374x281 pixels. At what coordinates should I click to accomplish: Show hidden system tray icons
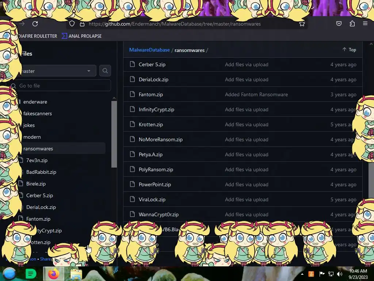(302, 274)
